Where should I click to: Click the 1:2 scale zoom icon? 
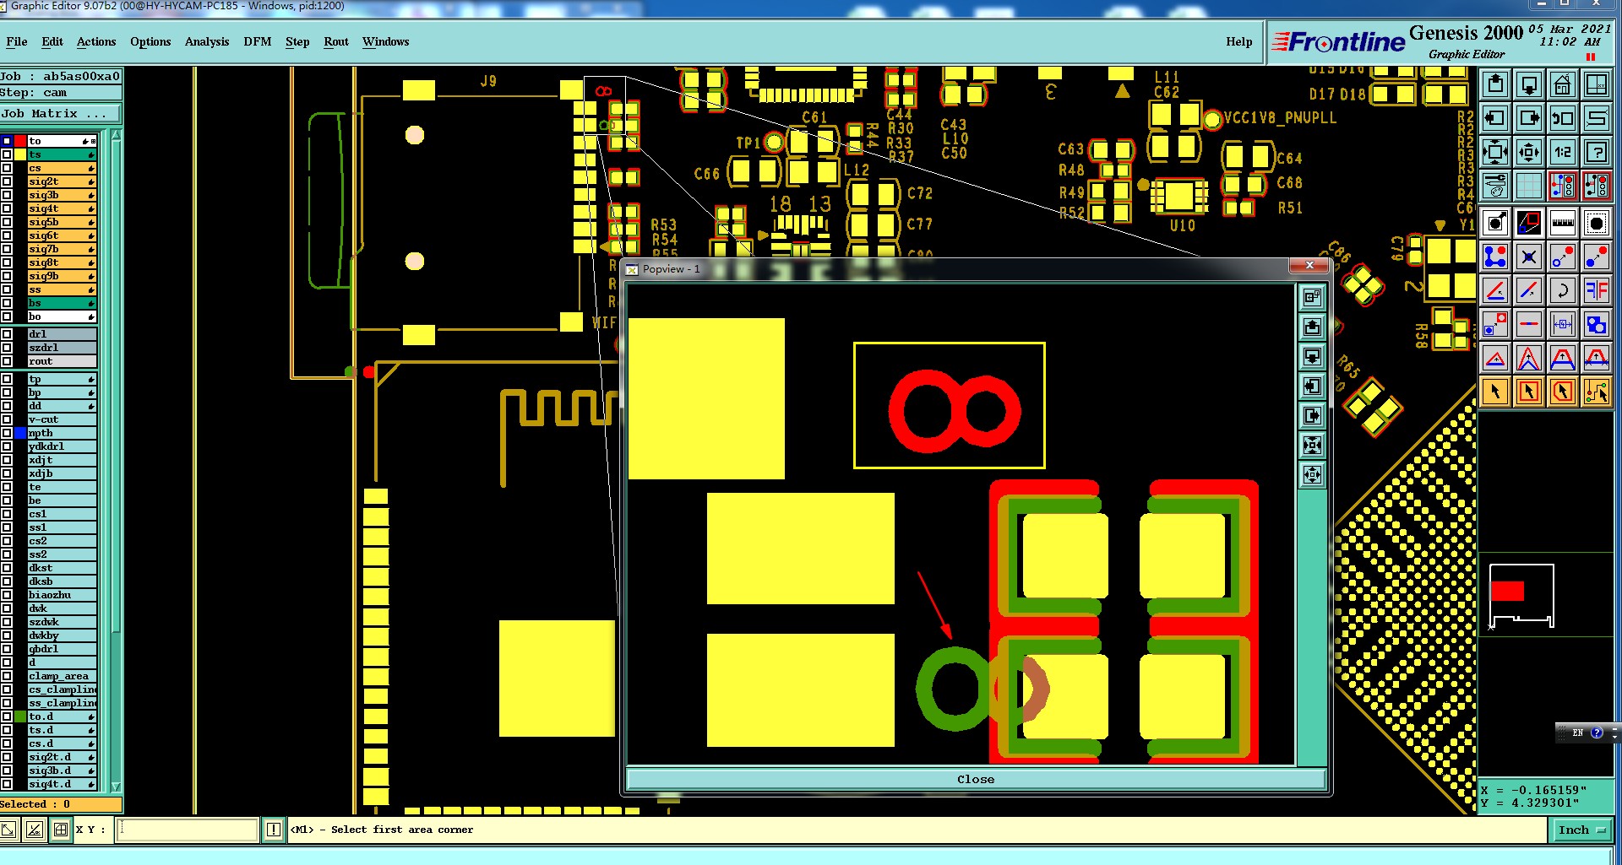click(1563, 152)
